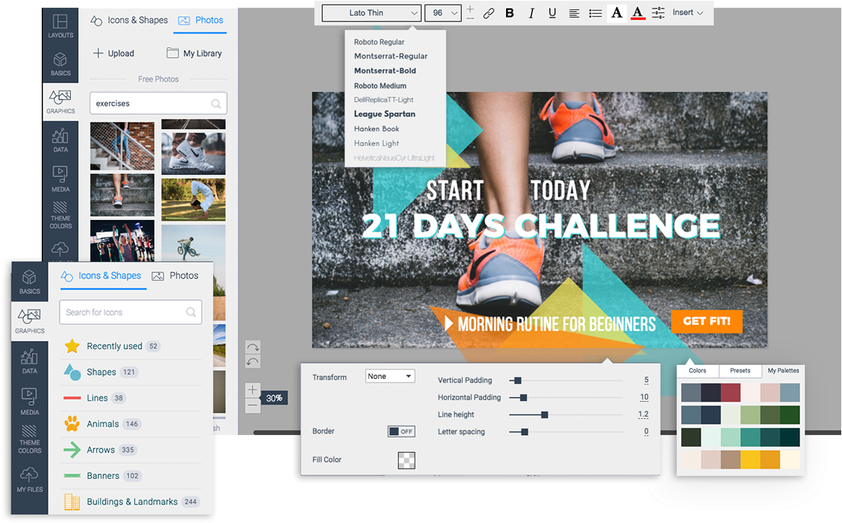Open Buildings & Landmarks category
This screenshot has width=842, height=523.
[131, 502]
